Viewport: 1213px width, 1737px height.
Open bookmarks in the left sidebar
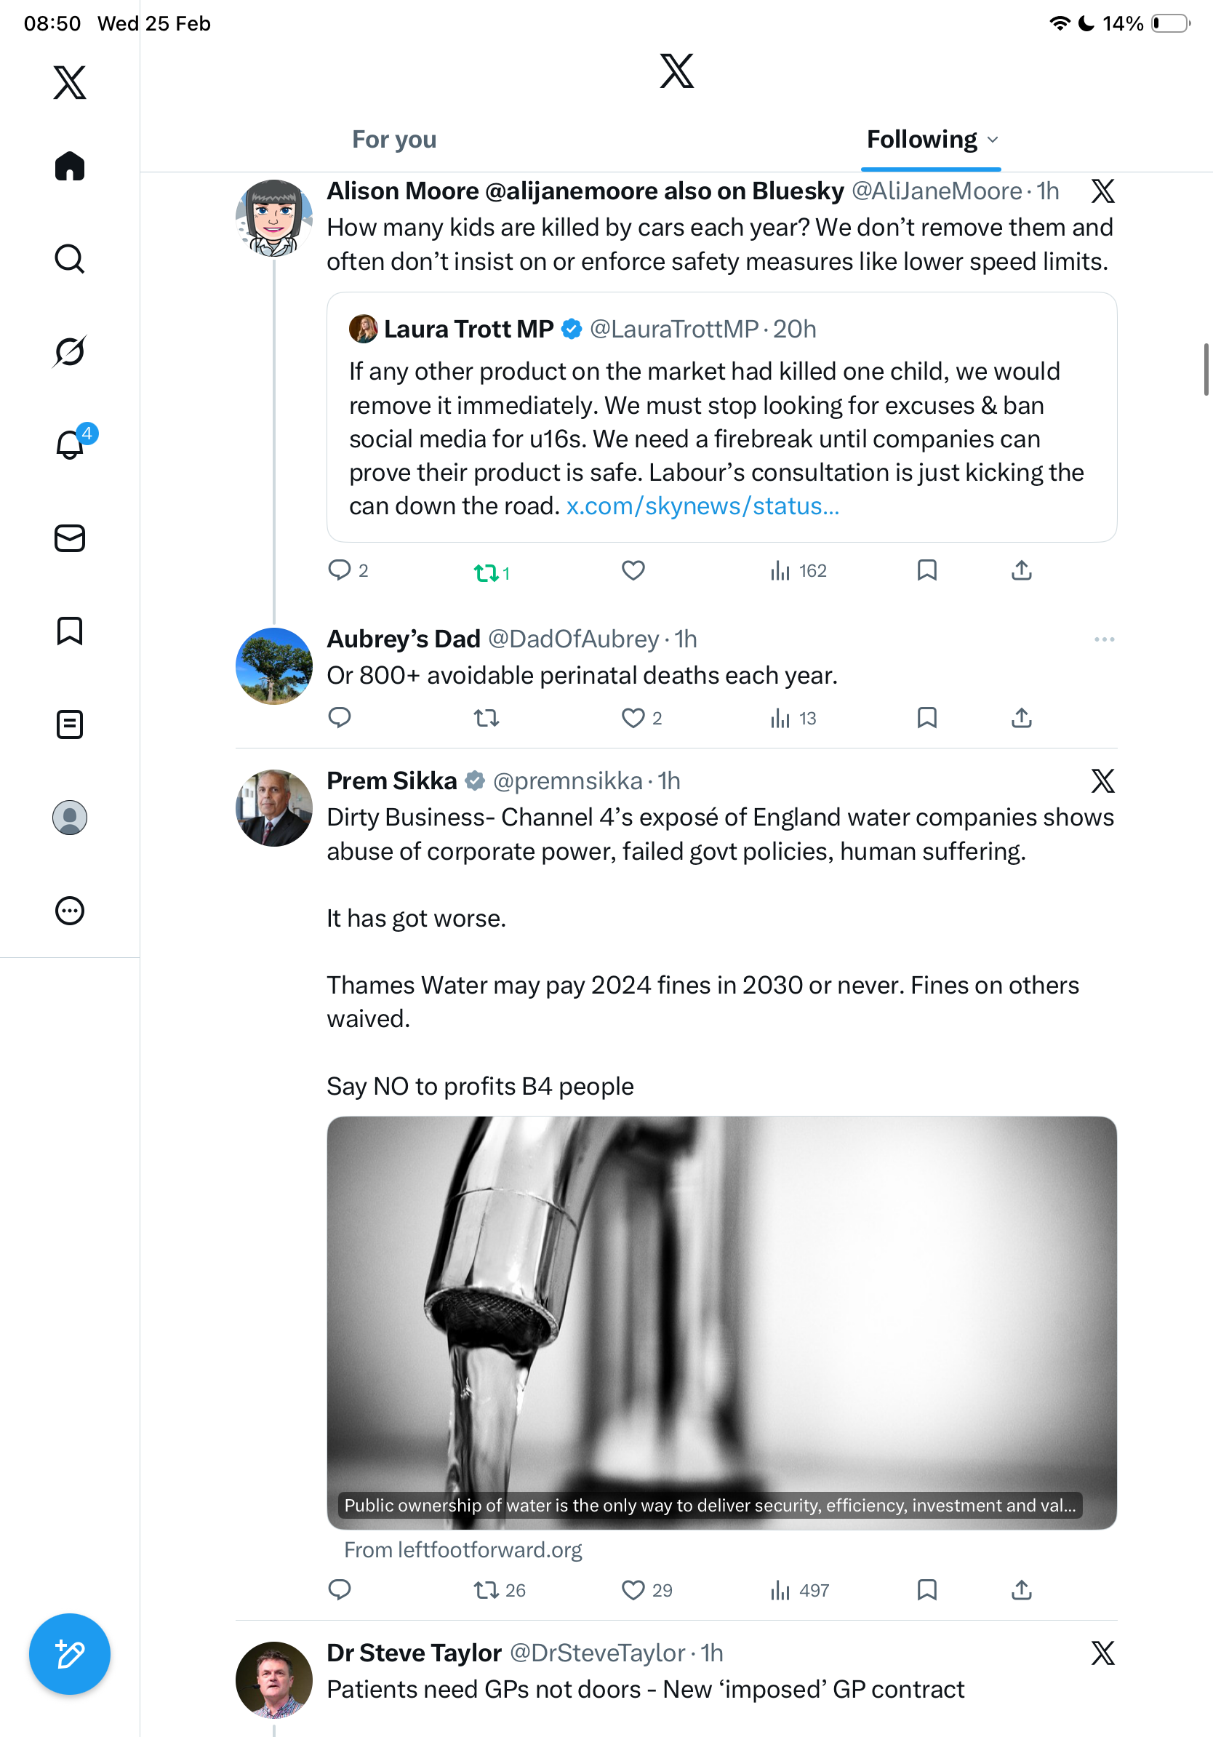[x=70, y=631]
